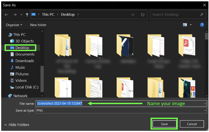Expand the recent locations dropdown arrow
The width and height of the screenshot is (209, 132).
21,14
